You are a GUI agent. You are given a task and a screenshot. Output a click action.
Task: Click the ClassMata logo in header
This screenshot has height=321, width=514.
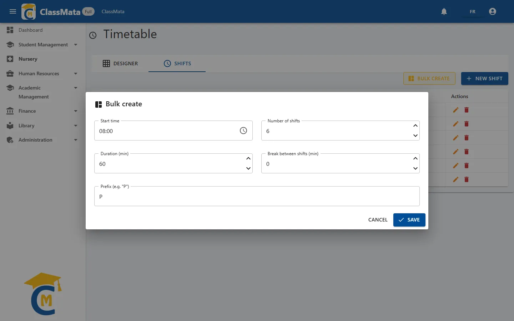pyautogui.click(x=29, y=11)
